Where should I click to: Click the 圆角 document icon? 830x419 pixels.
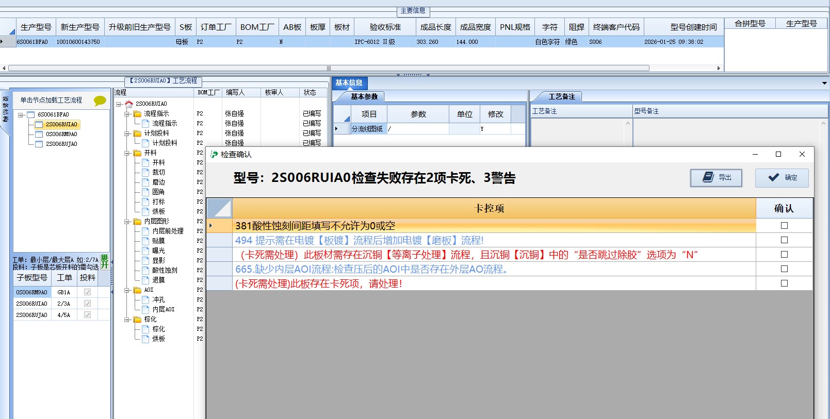click(145, 192)
